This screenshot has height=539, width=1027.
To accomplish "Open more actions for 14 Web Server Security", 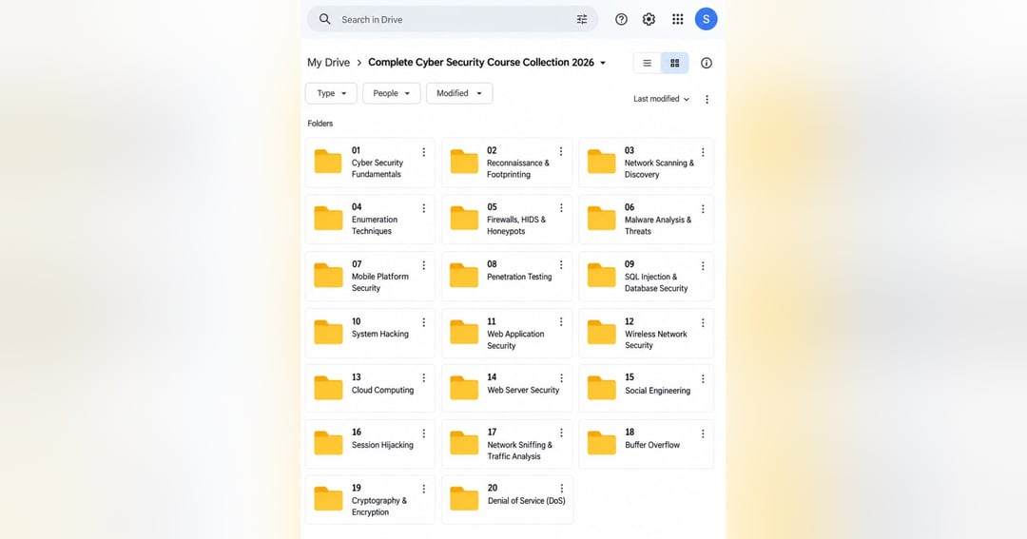I will point(561,378).
